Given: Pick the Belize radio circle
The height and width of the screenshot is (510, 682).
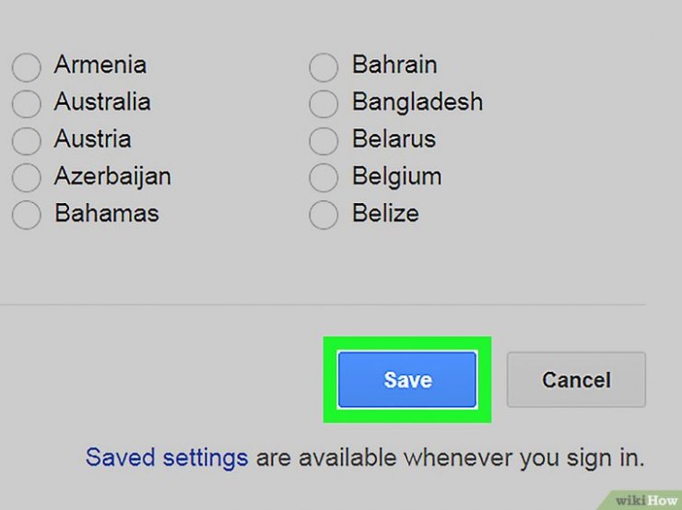Looking at the screenshot, I should click(x=323, y=215).
